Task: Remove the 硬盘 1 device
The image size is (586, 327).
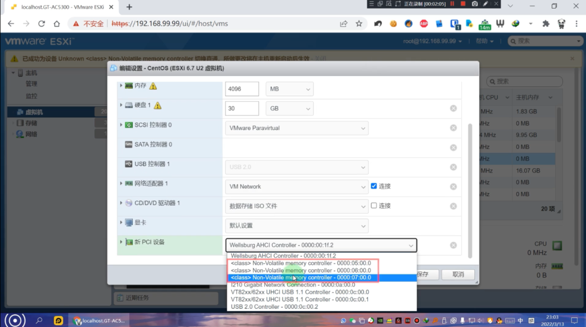Action: click(x=453, y=109)
